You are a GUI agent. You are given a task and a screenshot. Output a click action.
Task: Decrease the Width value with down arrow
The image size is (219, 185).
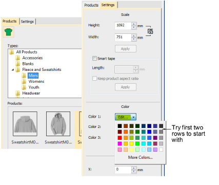(134, 39)
